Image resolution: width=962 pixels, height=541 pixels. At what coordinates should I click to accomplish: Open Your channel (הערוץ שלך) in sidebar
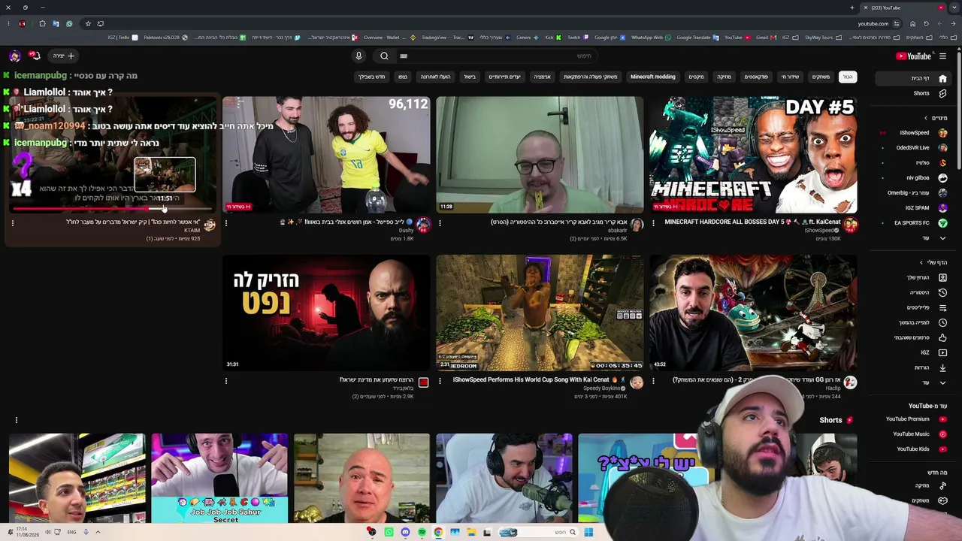click(915, 277)
